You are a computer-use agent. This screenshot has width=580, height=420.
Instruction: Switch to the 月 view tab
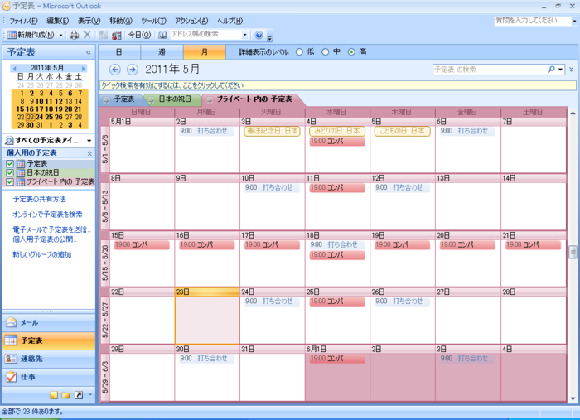tap(204, 52)
